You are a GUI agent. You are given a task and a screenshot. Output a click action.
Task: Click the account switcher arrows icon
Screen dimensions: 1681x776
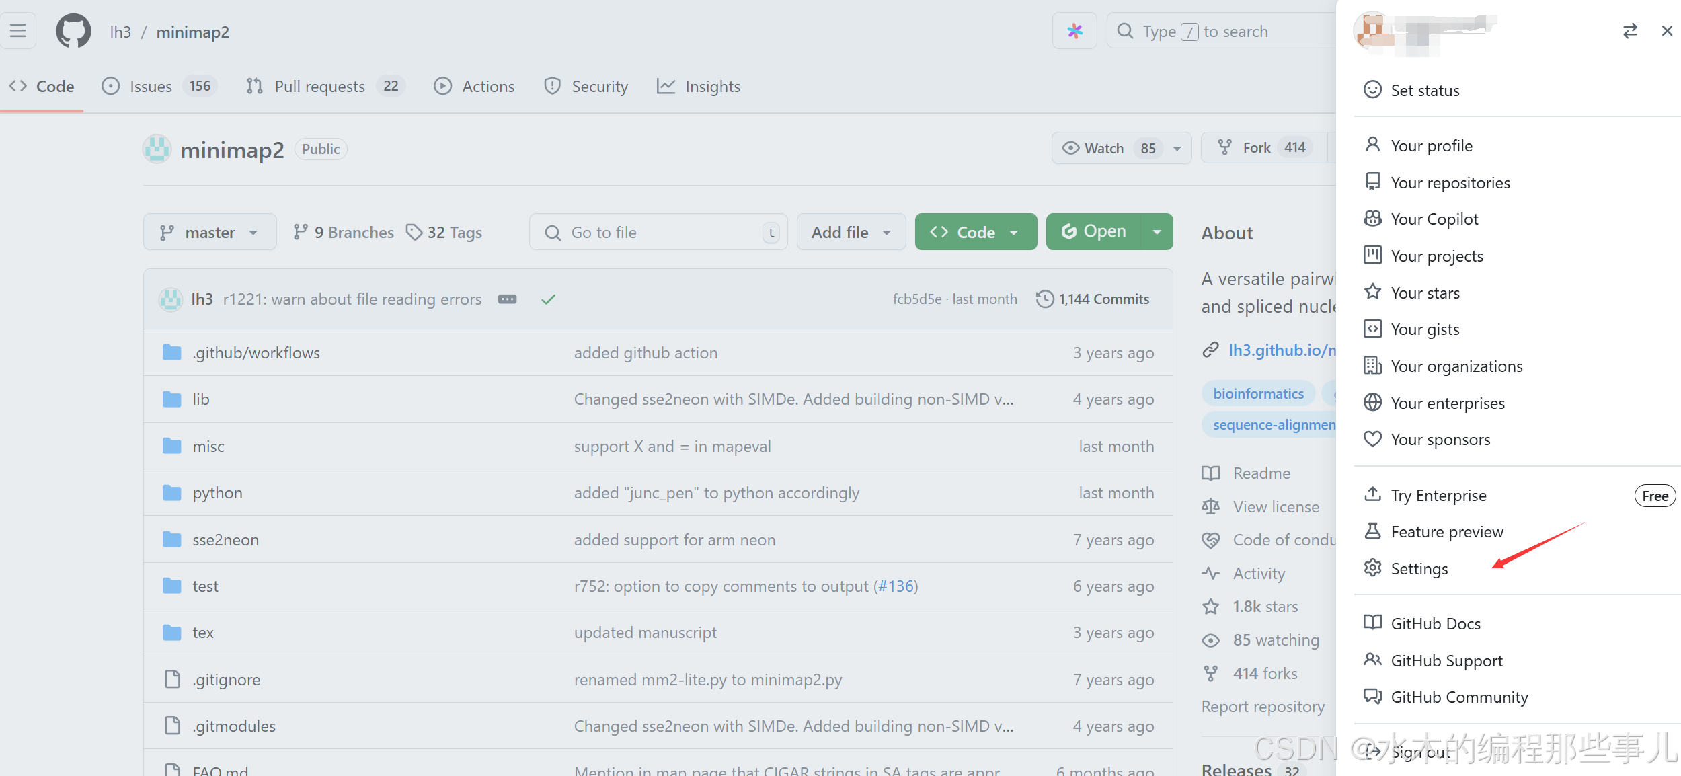coord(1630,31)
